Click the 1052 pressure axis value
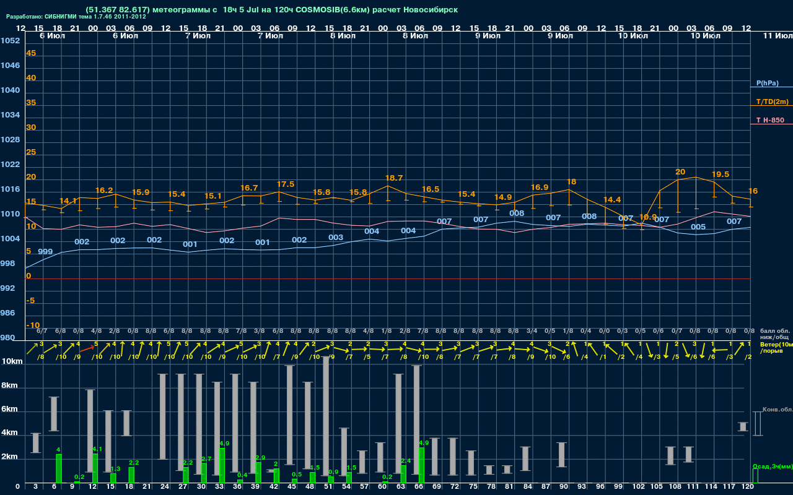Viewport: 793px width, 495px height. point(10,41)
